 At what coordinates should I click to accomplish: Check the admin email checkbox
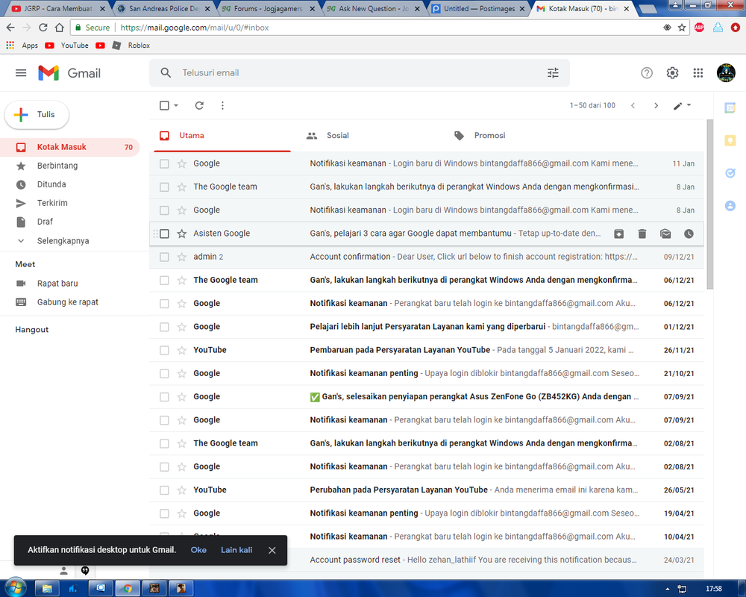point(164,257)
